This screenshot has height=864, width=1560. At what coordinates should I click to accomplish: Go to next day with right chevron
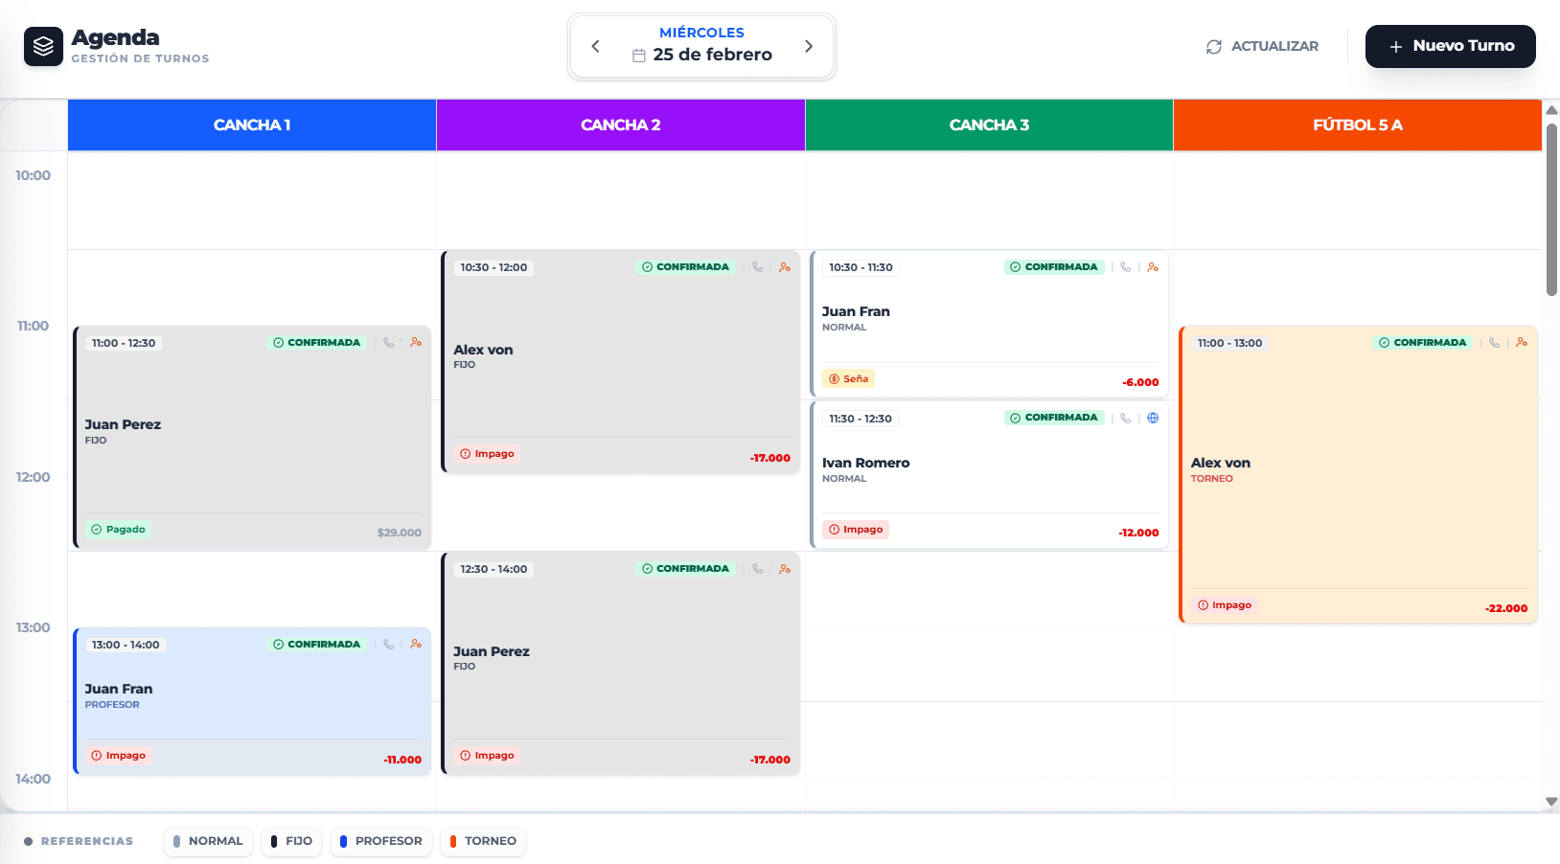point(809,46)
